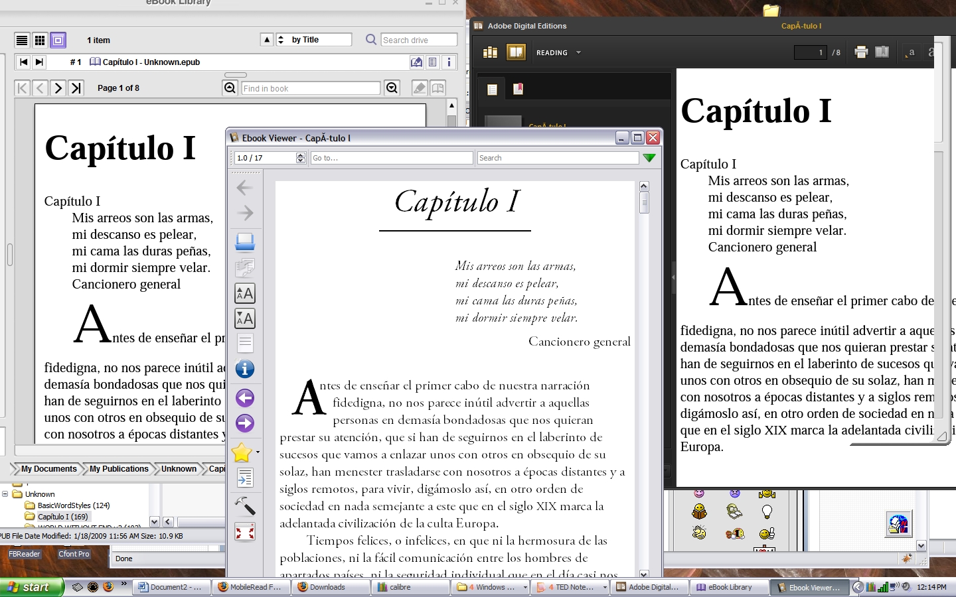
Task: Open bookmark star dropdown arrow
Action: pos(258,452)
